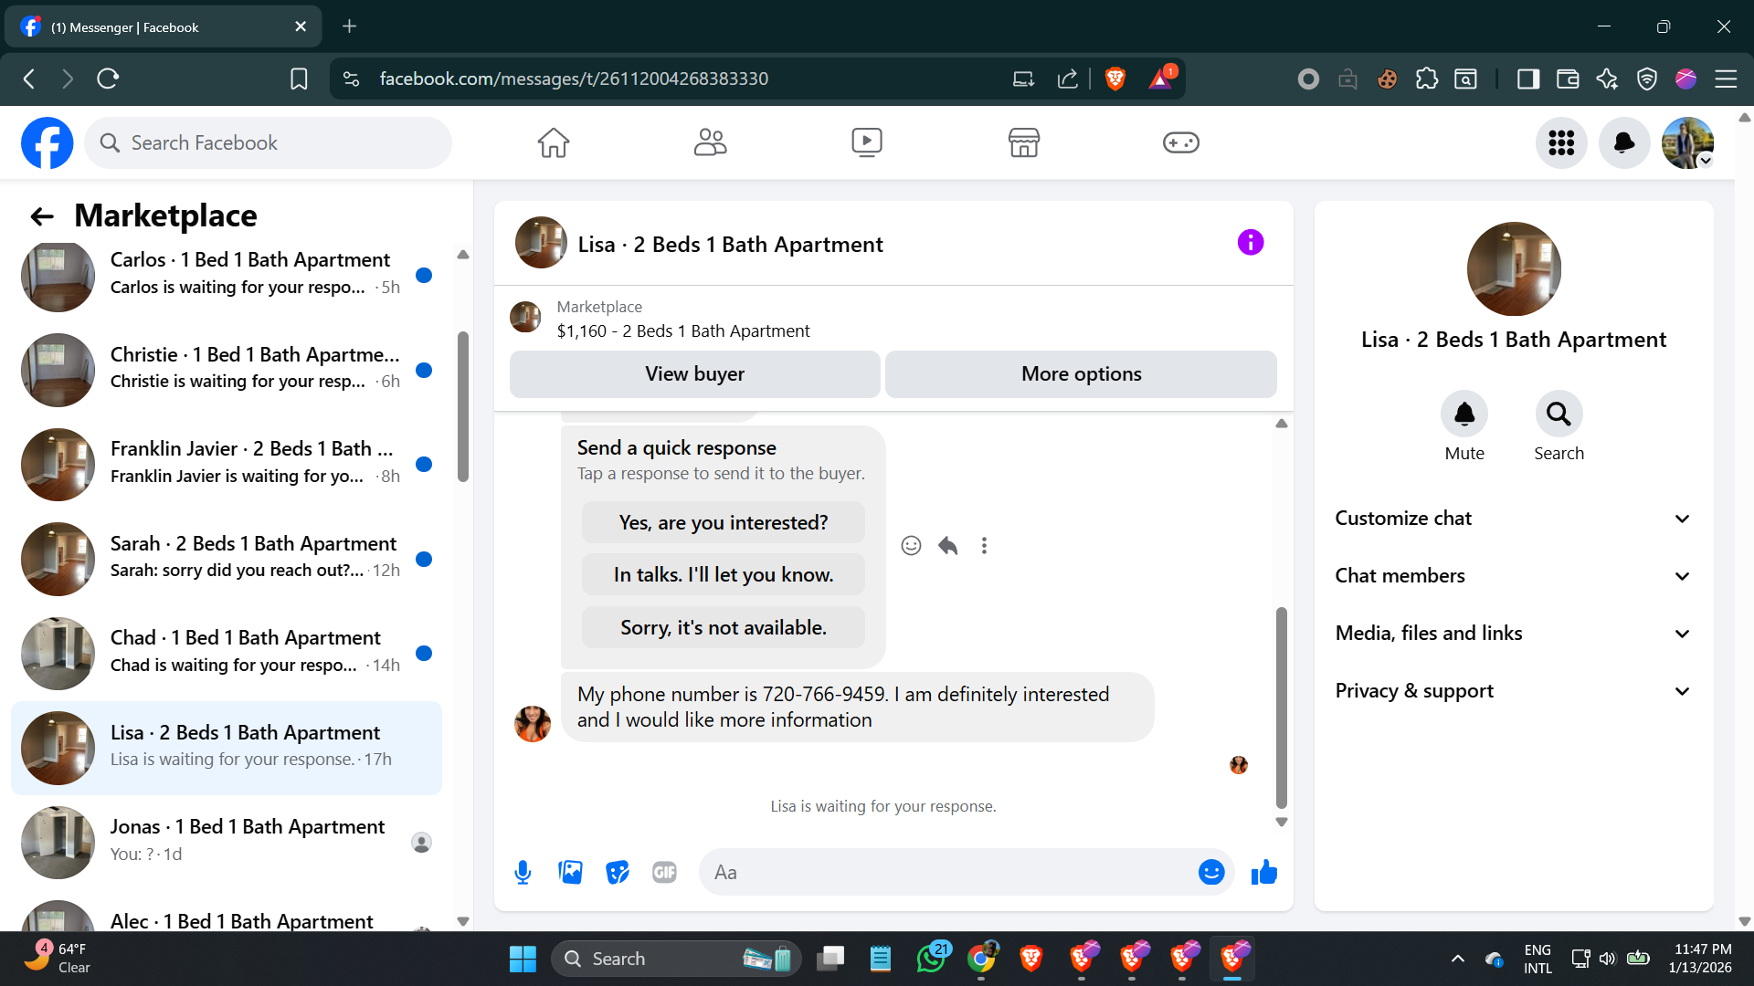Send a thumbs-up like
Image resolution: width=1754 pixels, height=986 pixels.
pyautogui.click(x=1264, y=873)
